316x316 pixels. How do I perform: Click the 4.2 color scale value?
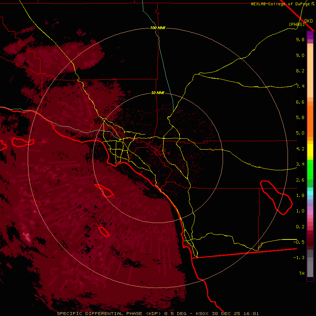[300, 149]
